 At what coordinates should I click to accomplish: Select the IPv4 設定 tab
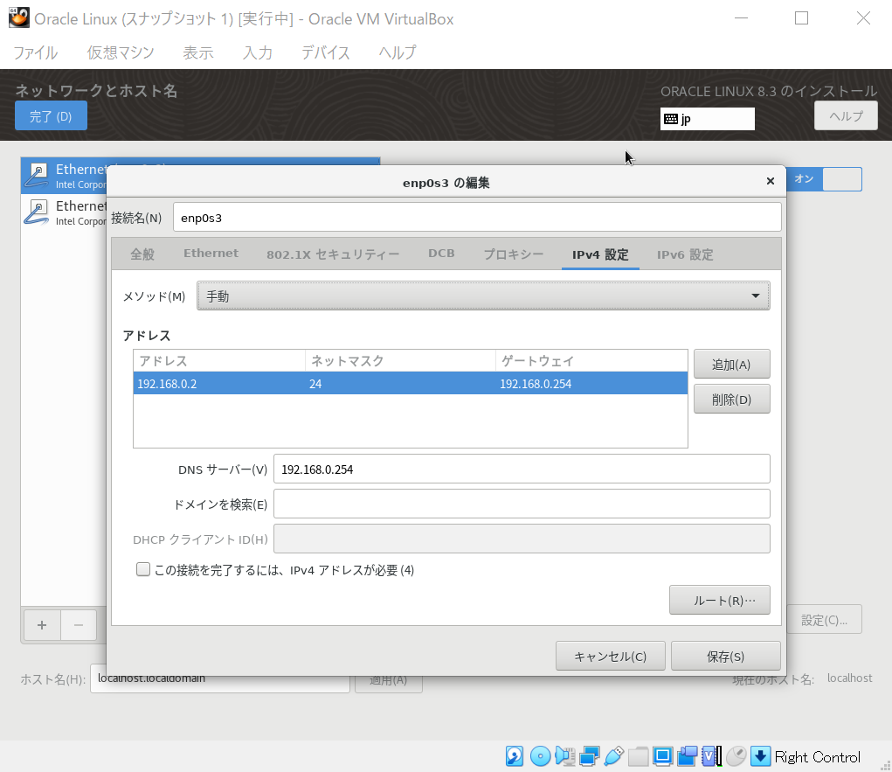(600, 254)
